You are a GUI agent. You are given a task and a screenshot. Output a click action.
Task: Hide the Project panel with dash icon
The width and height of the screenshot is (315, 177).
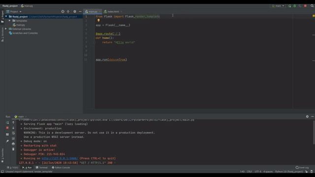point(80,12)
